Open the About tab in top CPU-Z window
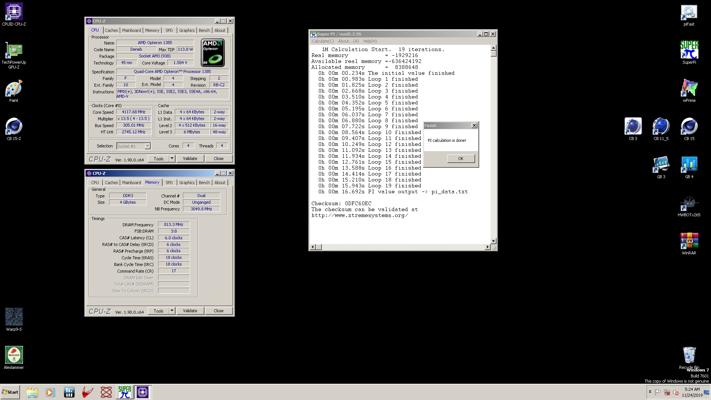The height and width of the screenshot is (400, 711). pyautogui.click(x=220, y=30)
